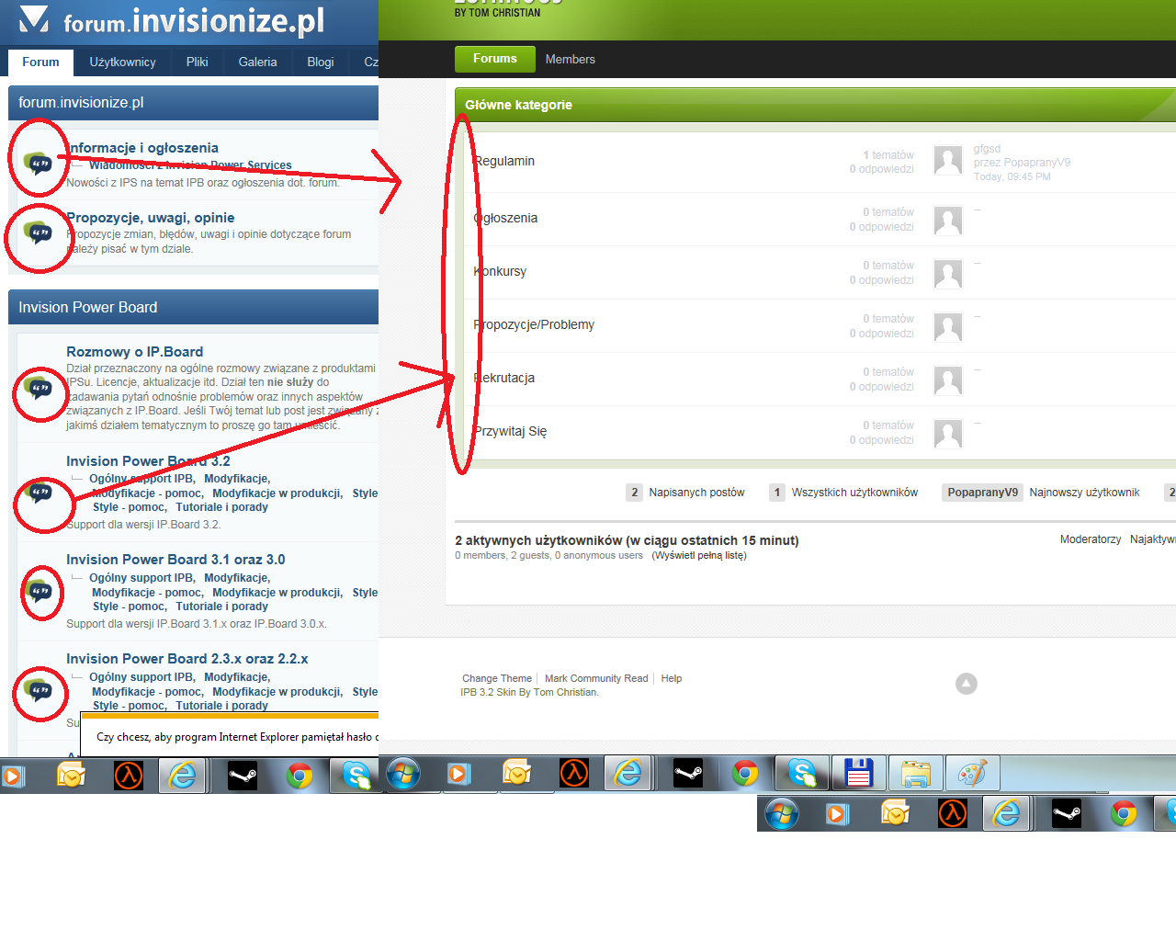Click the Wyświetl pełną listę link
Screen dimensions: 1176x941
coord(699,556)
